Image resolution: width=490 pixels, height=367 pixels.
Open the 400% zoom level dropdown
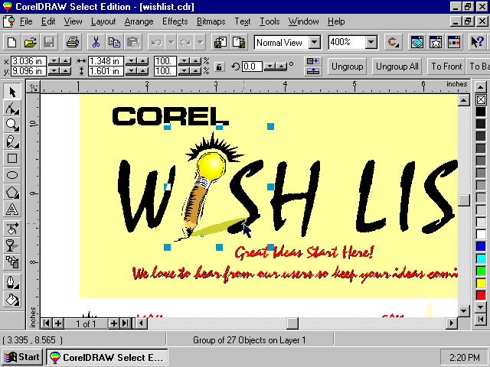point(371,42)
